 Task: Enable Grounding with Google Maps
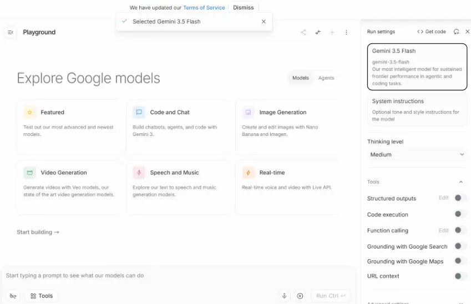point(460,261)
